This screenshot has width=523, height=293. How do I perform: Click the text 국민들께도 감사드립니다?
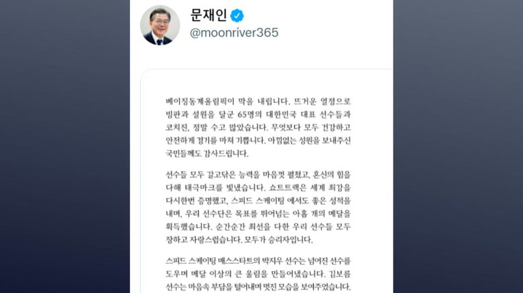[207, 153]
